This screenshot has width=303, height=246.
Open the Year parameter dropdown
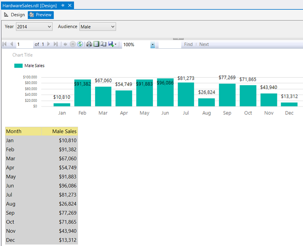coord(49,27)
